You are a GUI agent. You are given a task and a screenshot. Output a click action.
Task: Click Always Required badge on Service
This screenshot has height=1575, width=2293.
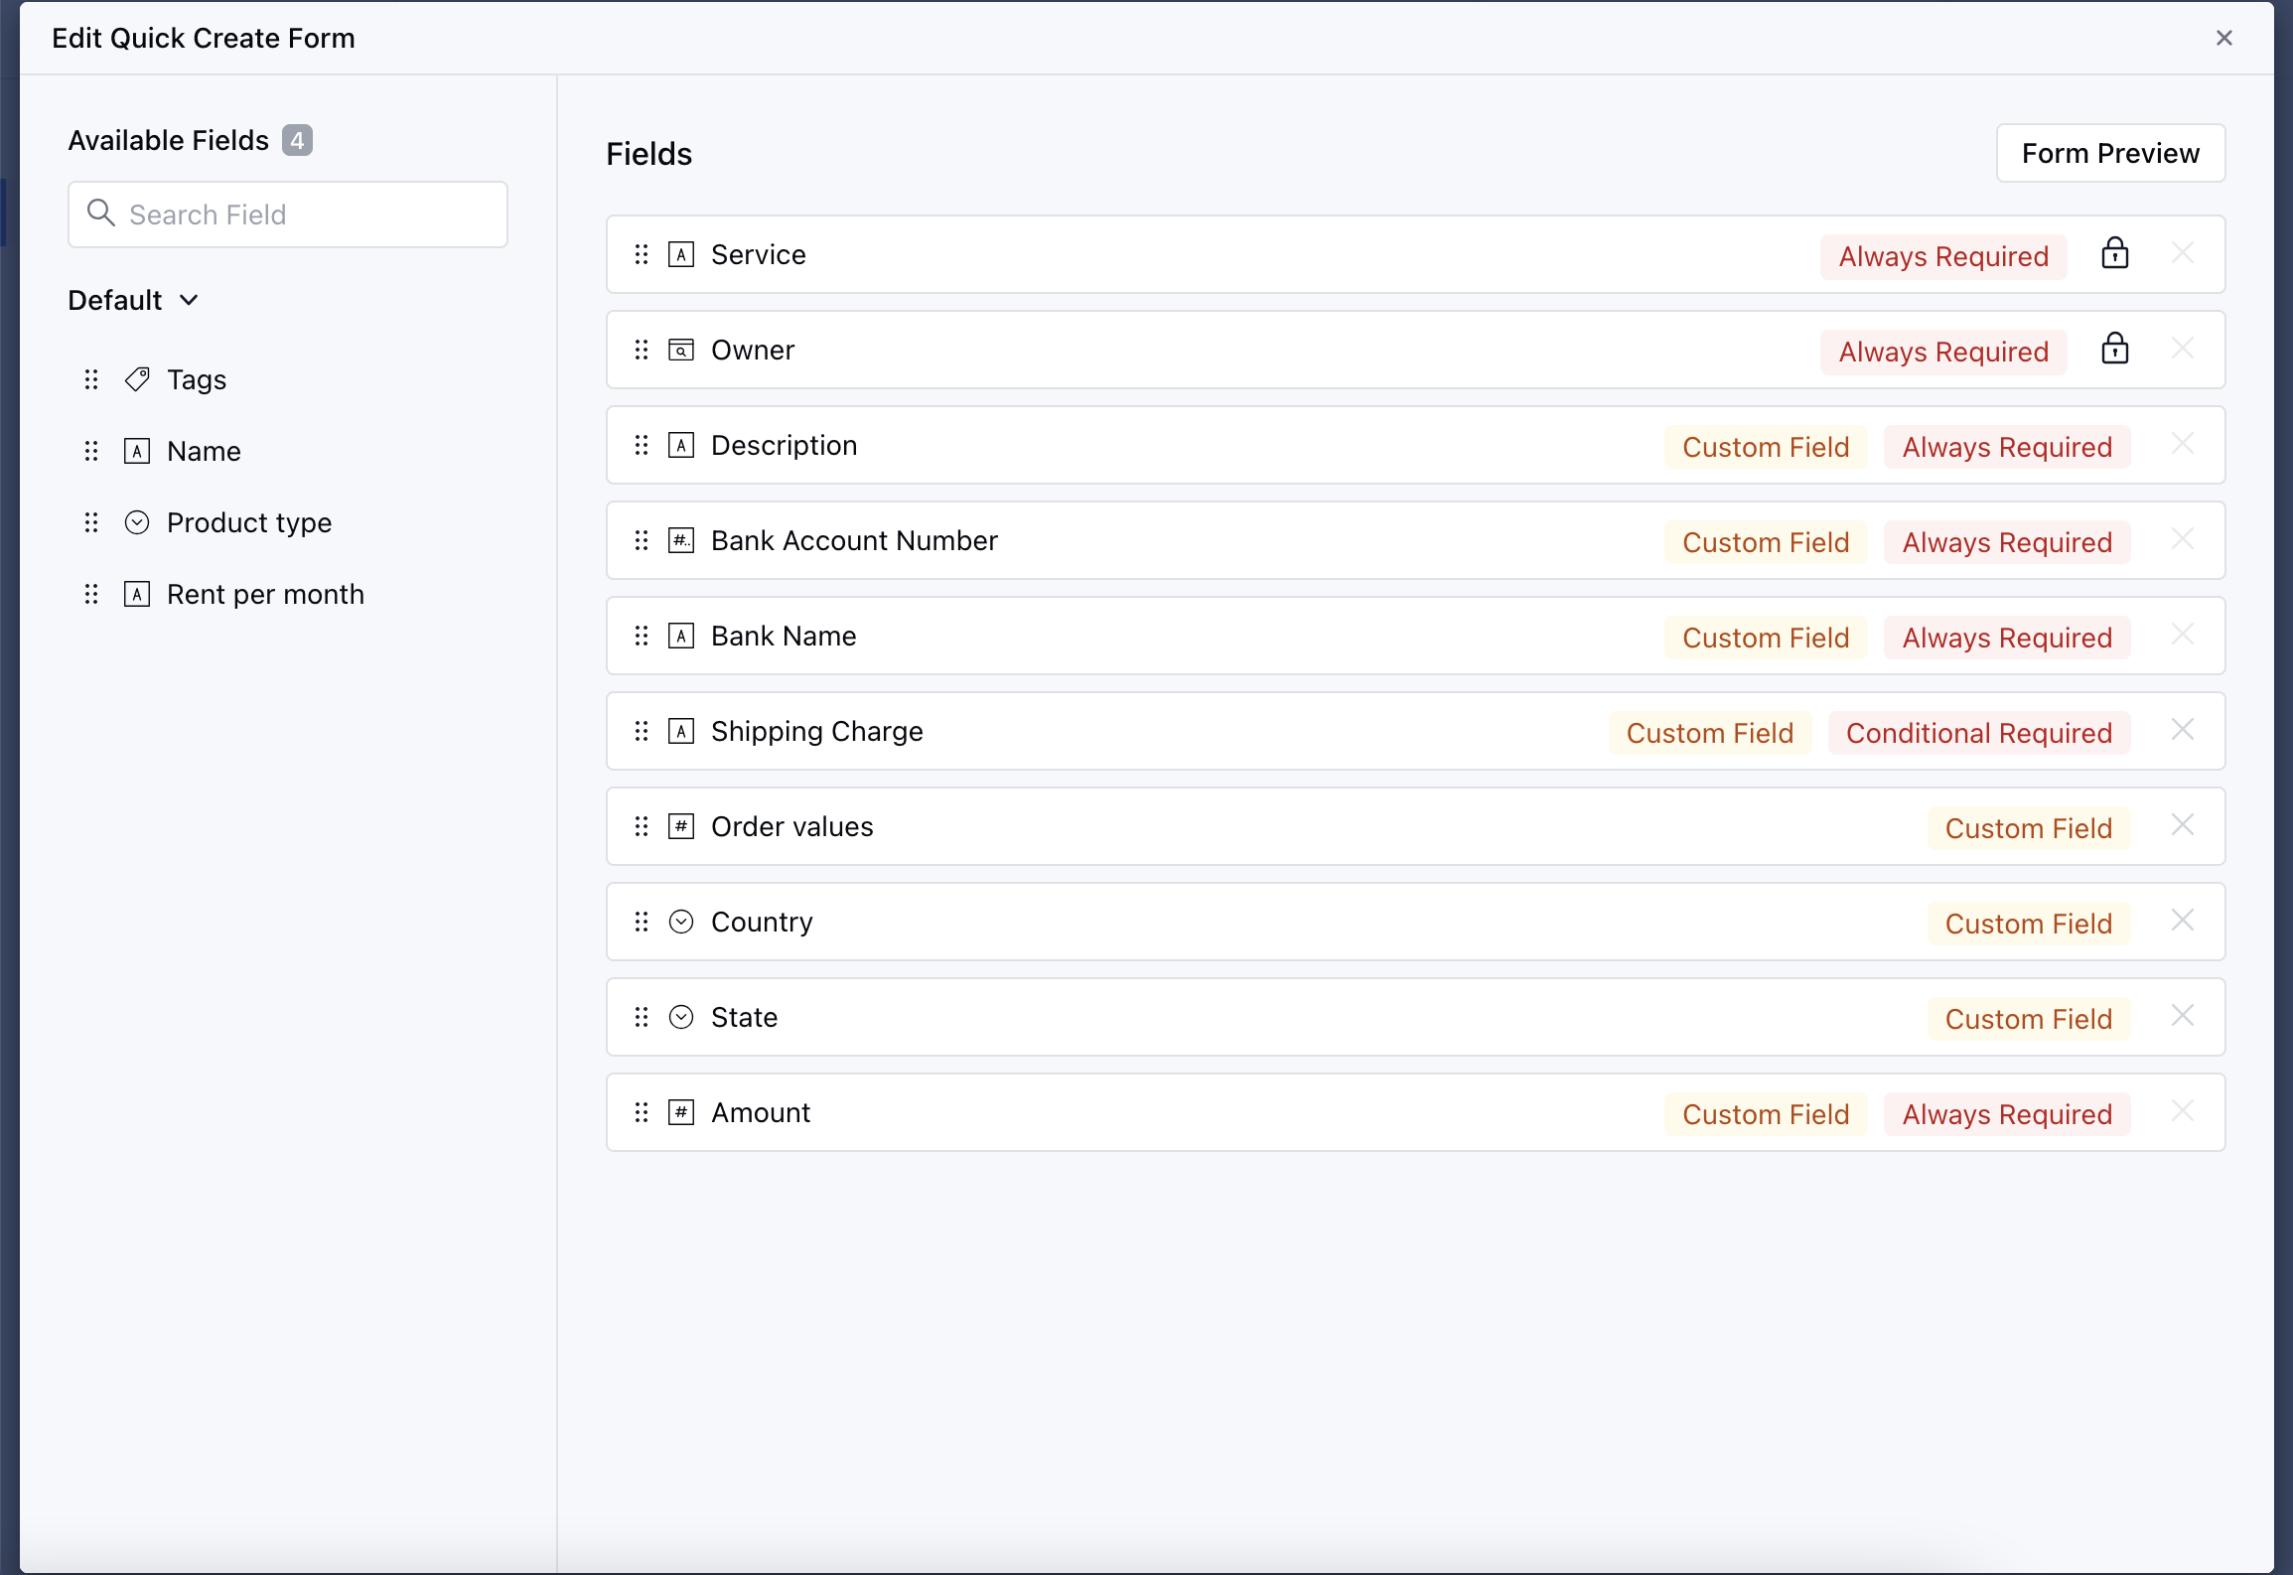[x=1943, y=256]
